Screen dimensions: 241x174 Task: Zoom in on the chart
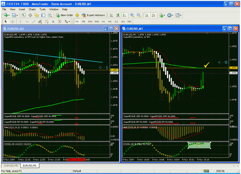tap(132, 15)
